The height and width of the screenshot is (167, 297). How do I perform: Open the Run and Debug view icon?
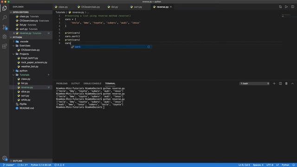5,36
